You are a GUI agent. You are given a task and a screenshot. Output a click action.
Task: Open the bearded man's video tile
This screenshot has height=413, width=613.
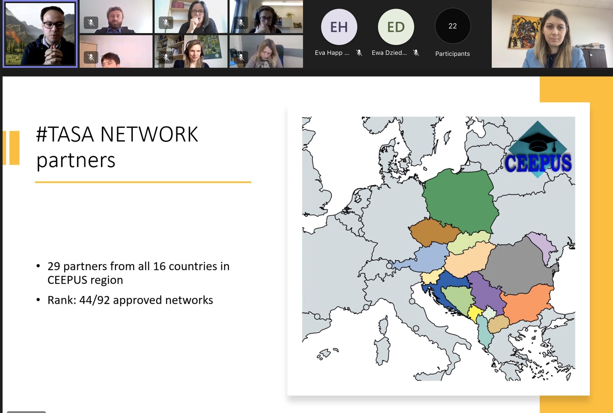116,17
